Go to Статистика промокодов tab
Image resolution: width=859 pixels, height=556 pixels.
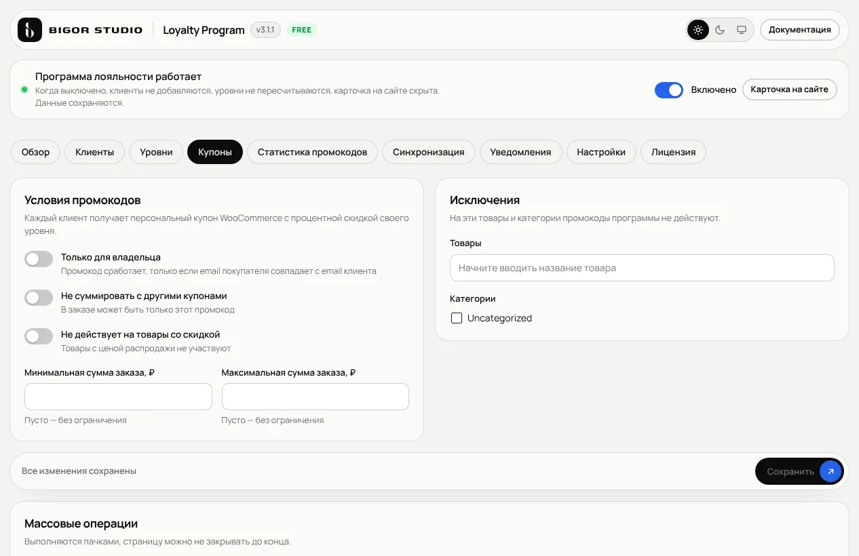click(x=312, y=152)
